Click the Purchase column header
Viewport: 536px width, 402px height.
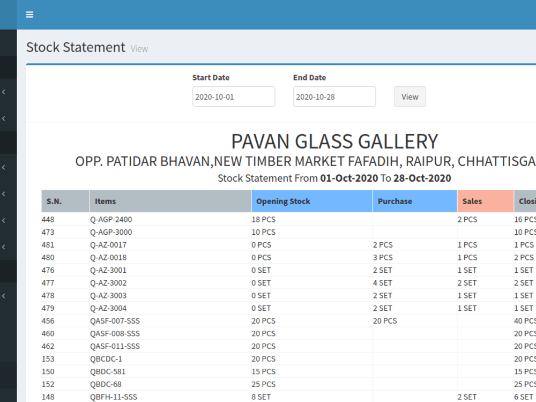tap(415, 201)
